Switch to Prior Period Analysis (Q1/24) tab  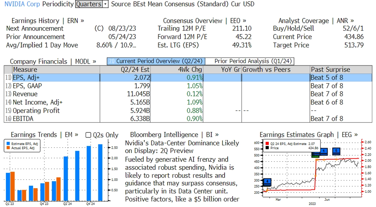pyautogui.click(x=250, y=61)
